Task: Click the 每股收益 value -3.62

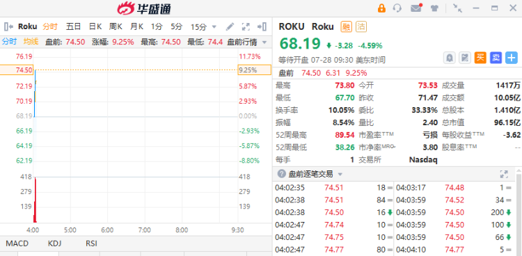Action: pyautogui.click(x=512, y=135)
